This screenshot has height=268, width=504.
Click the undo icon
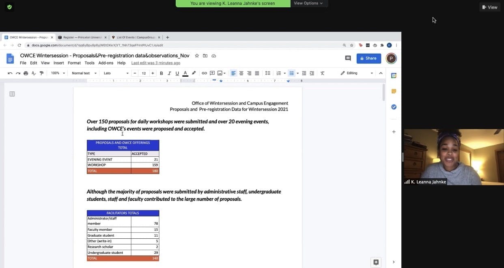[x=10, y=73]
